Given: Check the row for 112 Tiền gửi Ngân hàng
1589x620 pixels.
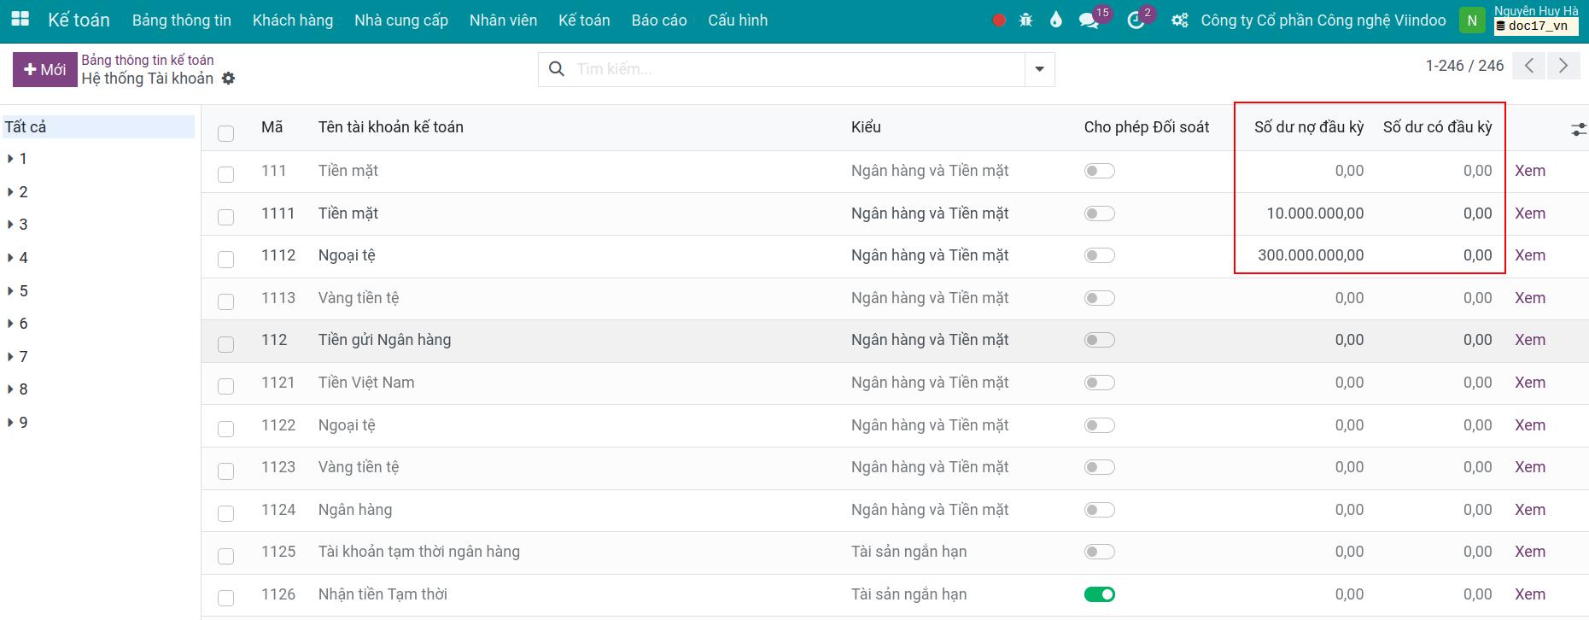Looking at the screenshot, I should 225,344.
